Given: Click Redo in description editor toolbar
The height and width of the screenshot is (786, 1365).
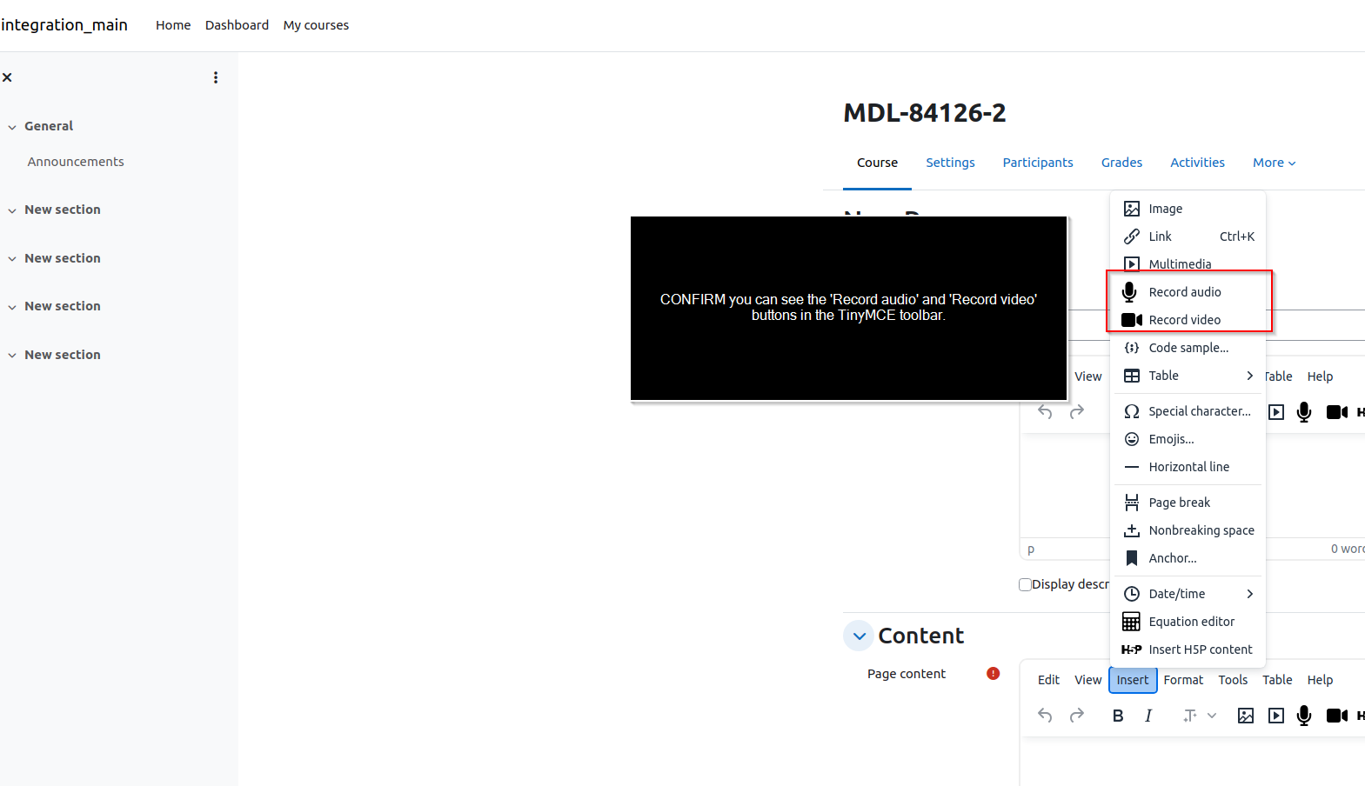Looking at the screenshot, I should coord(1077,412).
